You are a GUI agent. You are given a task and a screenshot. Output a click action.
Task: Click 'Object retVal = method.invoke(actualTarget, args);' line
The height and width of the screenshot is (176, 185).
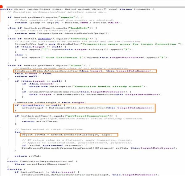pyautogui.click(x=67, y=135)
